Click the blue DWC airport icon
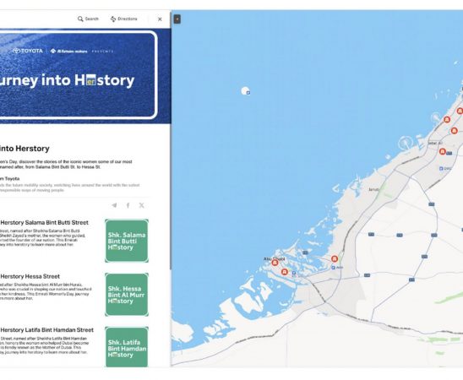This screenshot has height=380, width=463. click(441, 169)
